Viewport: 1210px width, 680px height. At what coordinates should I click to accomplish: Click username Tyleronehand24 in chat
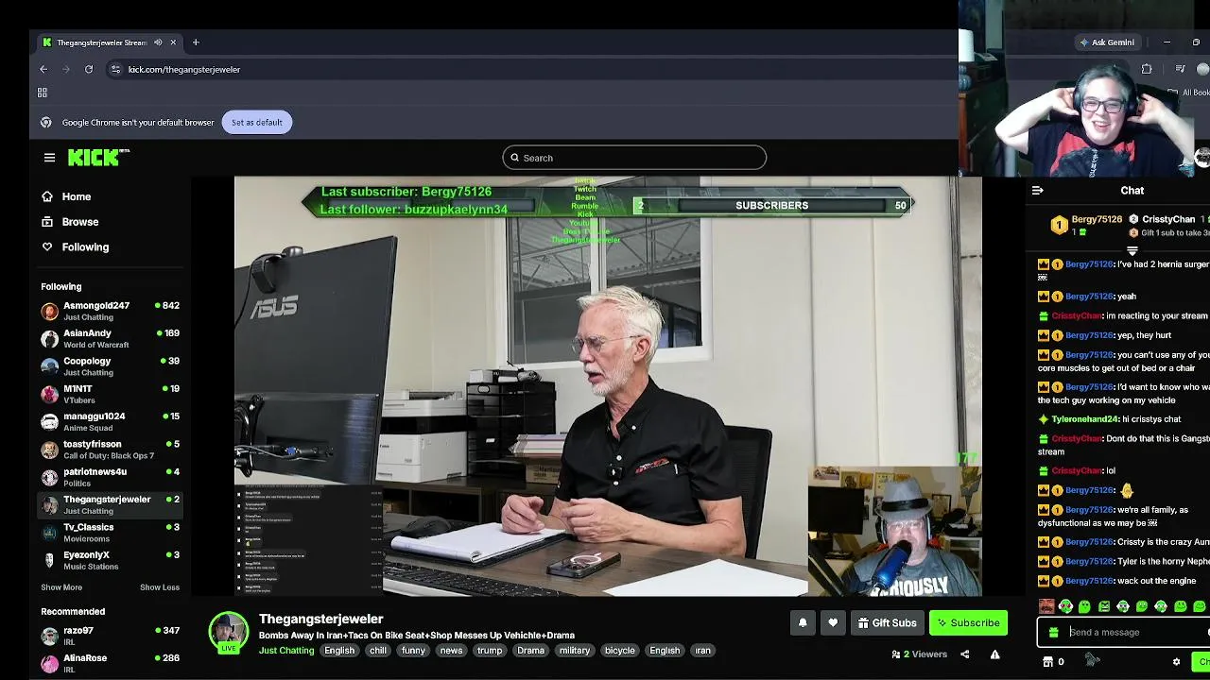coord(1085,419)
